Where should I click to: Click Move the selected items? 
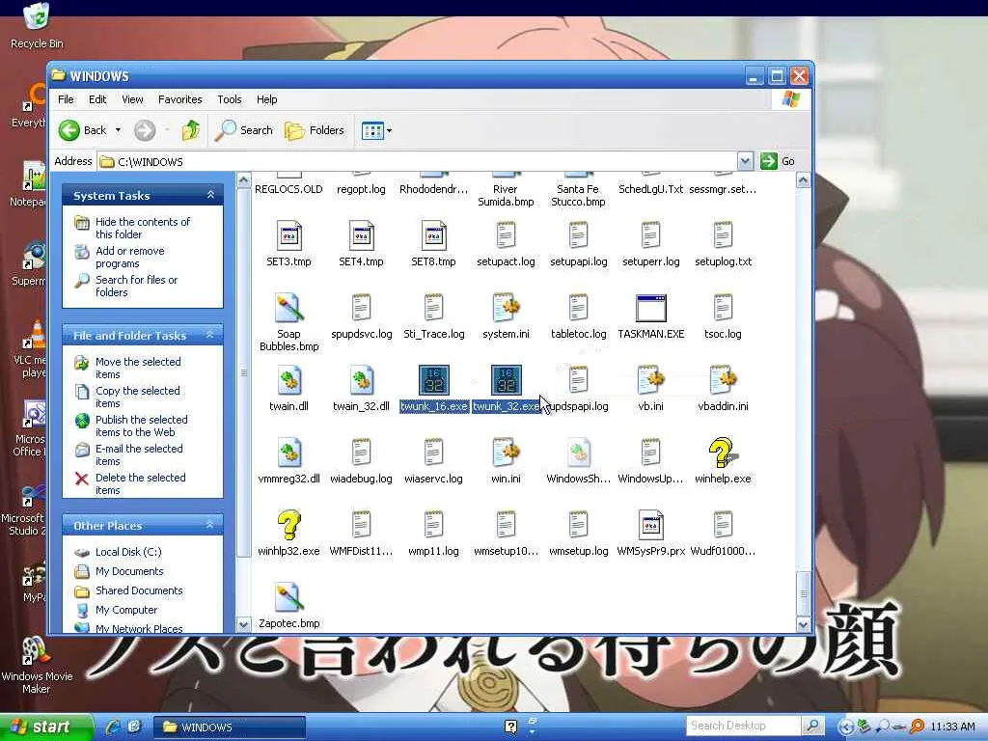[138, 368]
